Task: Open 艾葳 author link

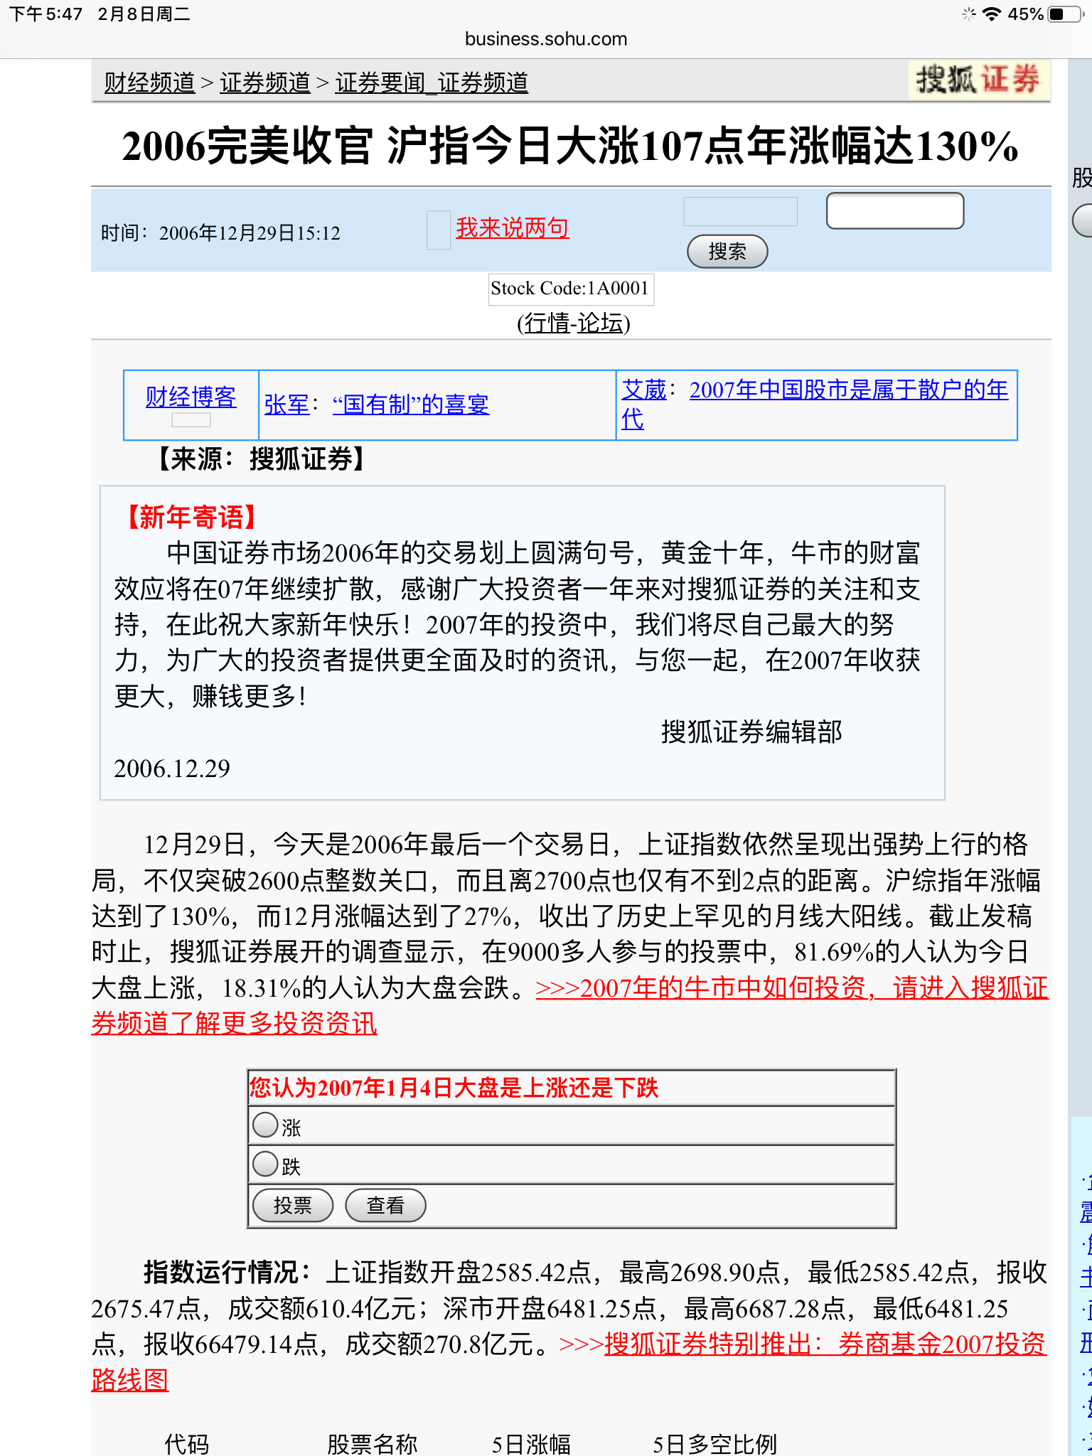Action: point(644,390)
